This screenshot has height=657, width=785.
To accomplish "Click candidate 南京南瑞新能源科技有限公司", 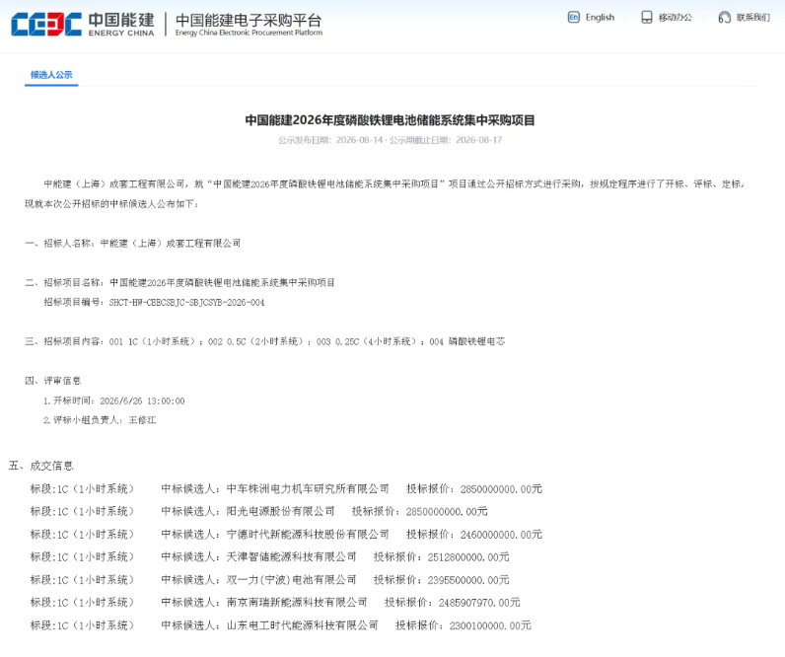I will pos(297,603).
